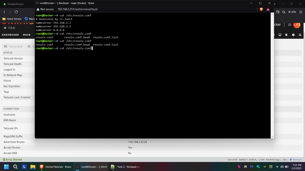The width and height of the screenshot is (305, 171).
Task: Click the Tailscale IPs row label
Action: click(x=11, y=128)
